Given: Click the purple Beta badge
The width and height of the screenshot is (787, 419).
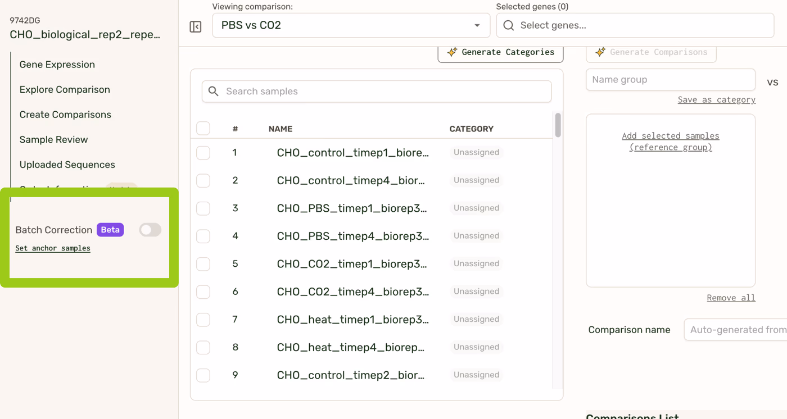Looking at the screenshot, I should [x=110, y=230].
